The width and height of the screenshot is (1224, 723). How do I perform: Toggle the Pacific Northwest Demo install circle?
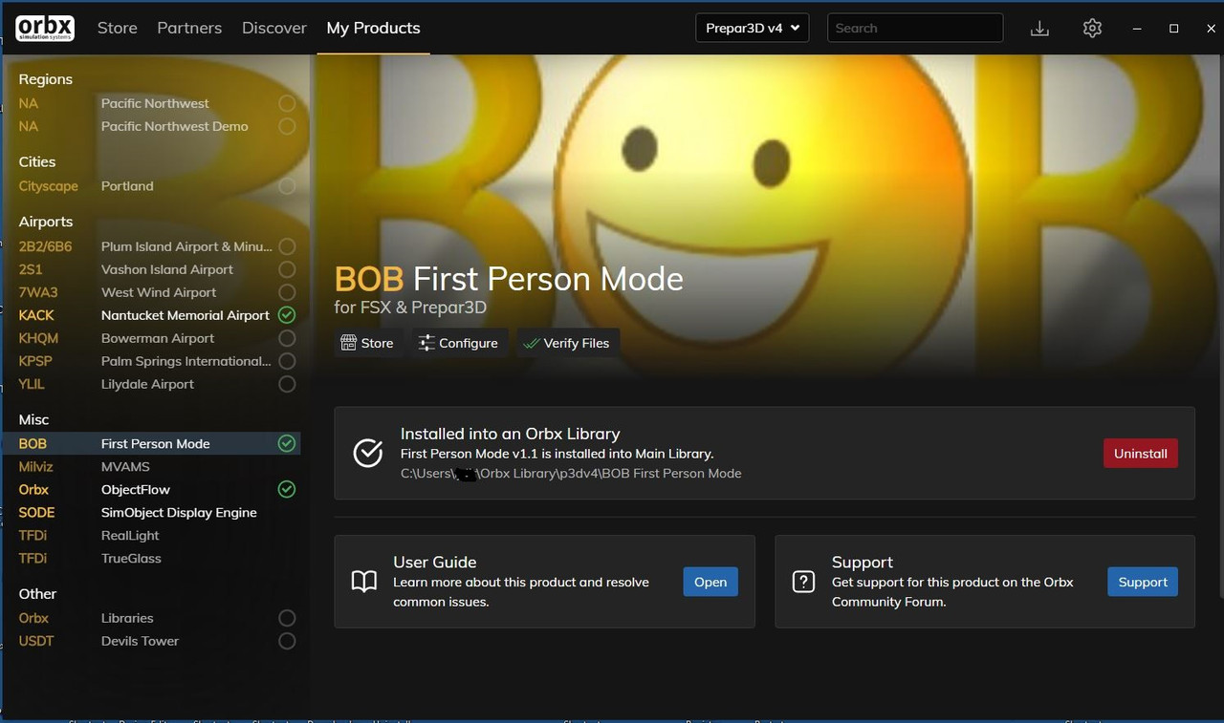(x=287, y=126)
